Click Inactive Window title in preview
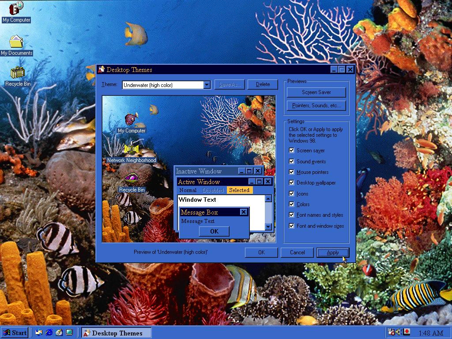The width and height of the screenshot is (452, 339). [x=199, y=171]
